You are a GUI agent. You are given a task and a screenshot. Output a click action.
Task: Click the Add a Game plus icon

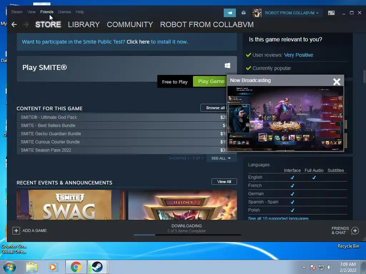(x=16, y=230)
